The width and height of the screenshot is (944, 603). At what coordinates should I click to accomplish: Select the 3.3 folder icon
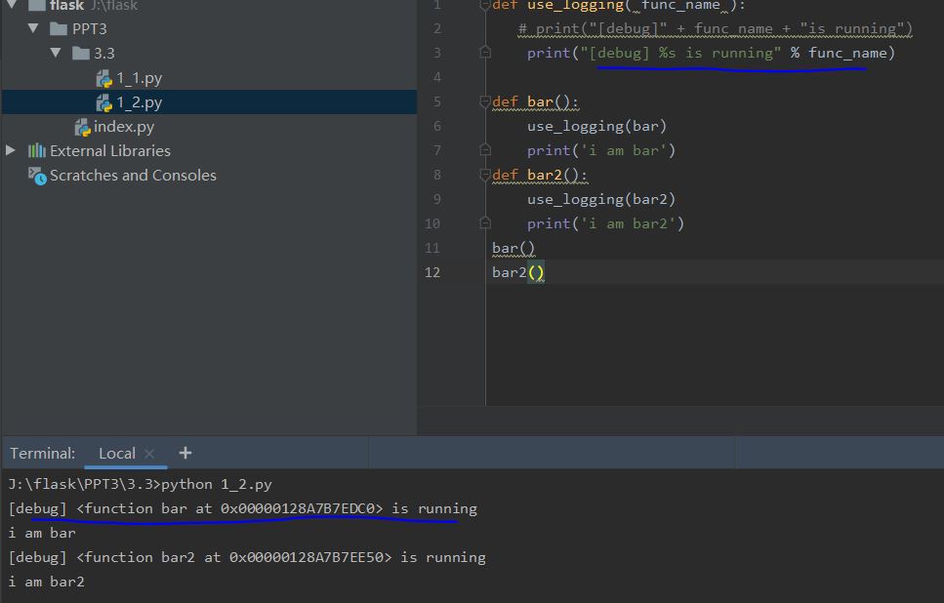click(81, 54)
